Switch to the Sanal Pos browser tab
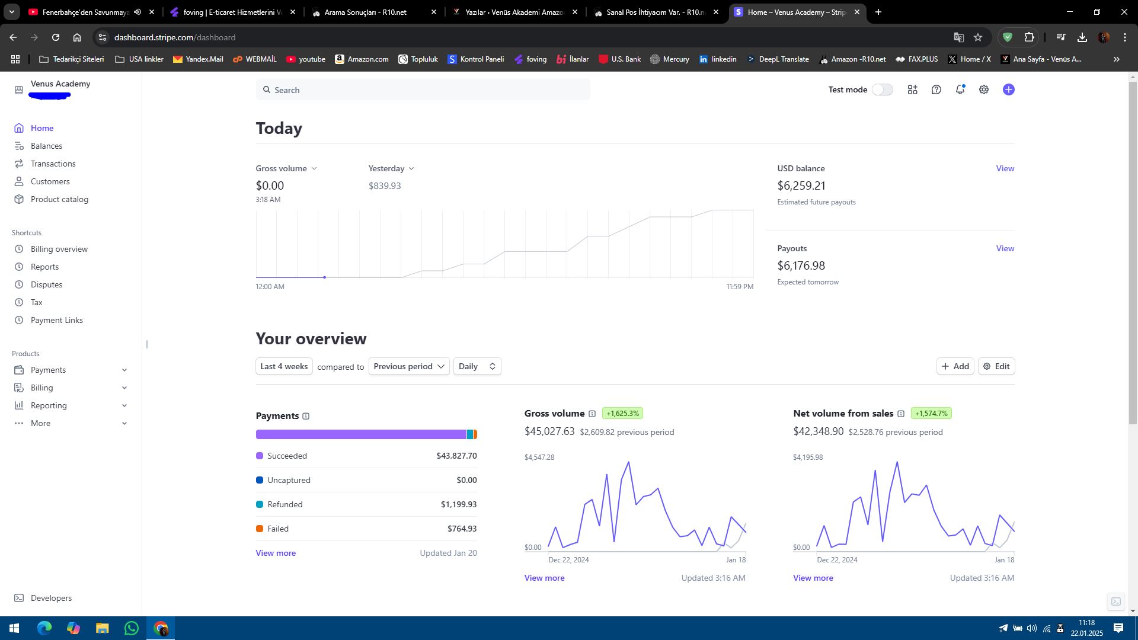The image size is (1138, 640). coord(656,12)
